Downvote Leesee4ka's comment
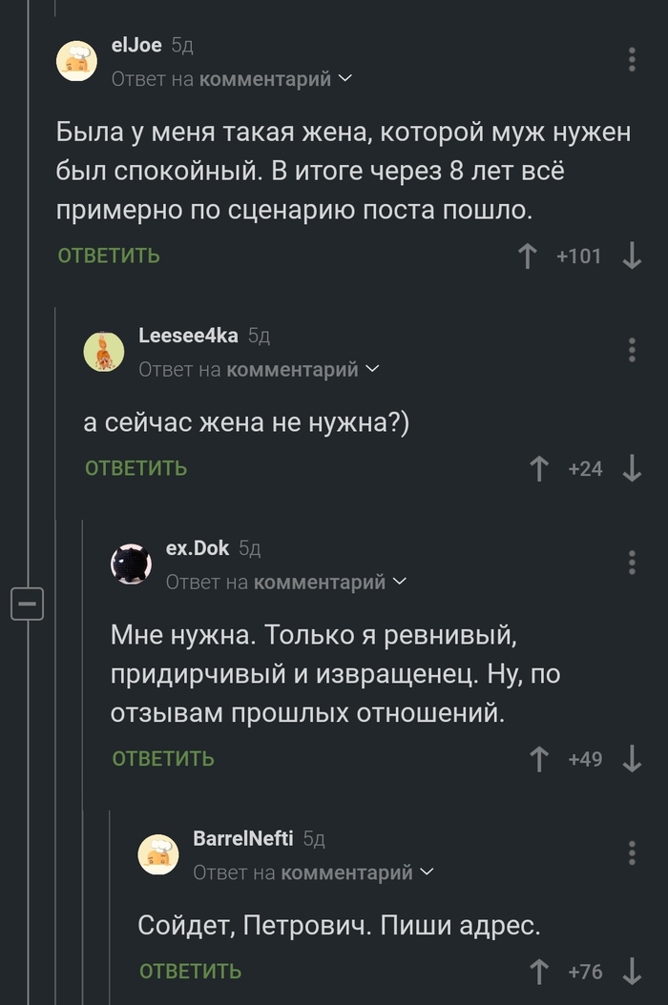 631,468
